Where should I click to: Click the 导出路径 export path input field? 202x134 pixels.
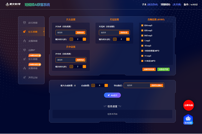[x=137, y=86]
